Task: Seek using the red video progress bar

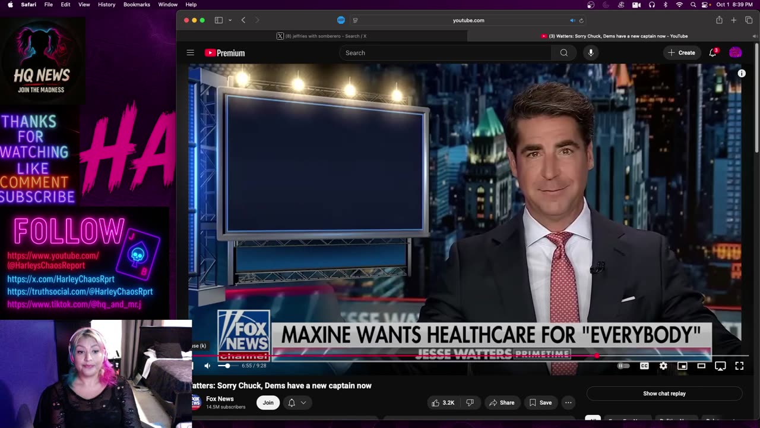Action: tap(468, 355)
